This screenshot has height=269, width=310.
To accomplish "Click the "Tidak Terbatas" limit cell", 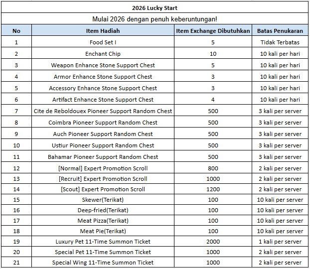I will (x=280, y=42).
